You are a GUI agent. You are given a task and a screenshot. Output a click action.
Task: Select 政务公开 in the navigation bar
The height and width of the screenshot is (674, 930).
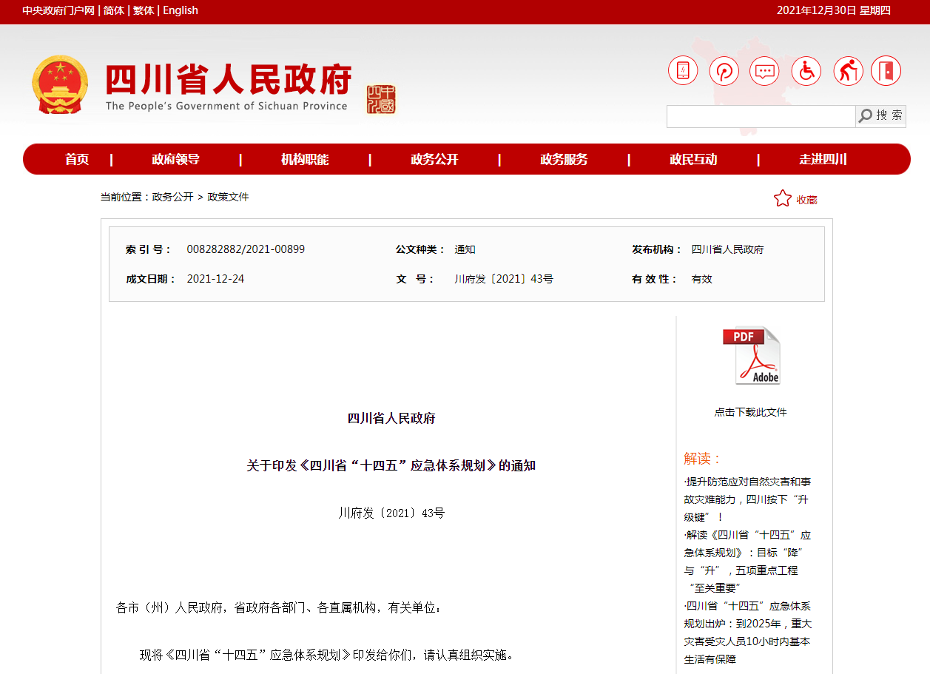click(434, 158)
